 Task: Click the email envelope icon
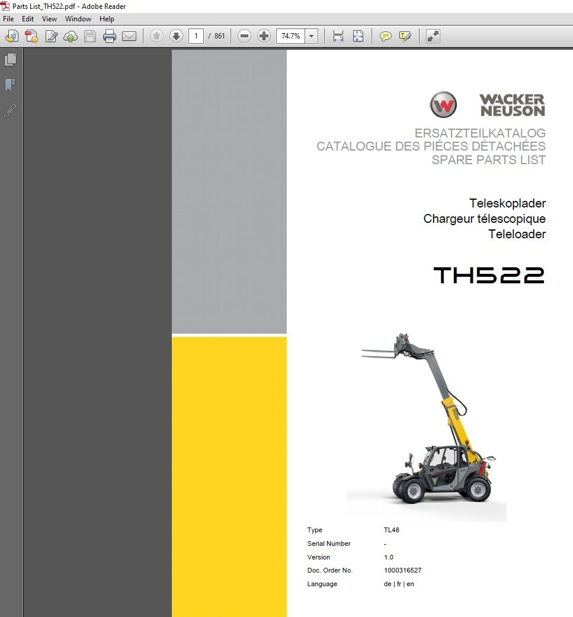[129, 36]
